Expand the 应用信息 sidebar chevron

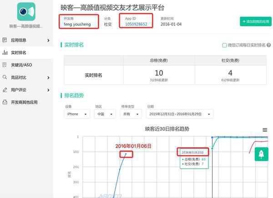click(x=48, y=40)
